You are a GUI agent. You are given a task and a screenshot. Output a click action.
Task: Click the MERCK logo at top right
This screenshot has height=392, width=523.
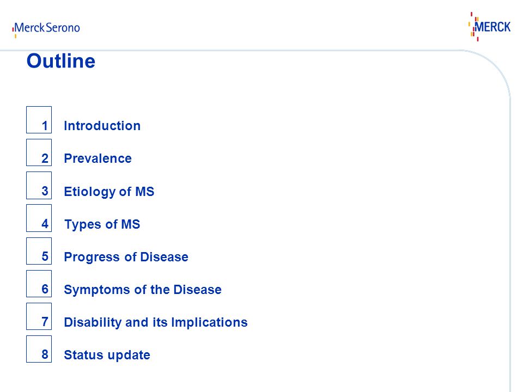(x=489, y=27)
